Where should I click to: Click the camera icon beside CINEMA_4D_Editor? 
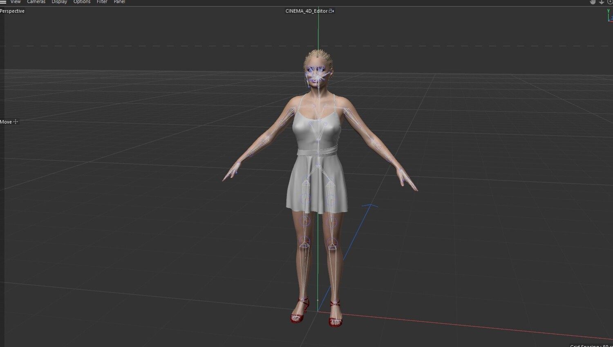[331, 11]
